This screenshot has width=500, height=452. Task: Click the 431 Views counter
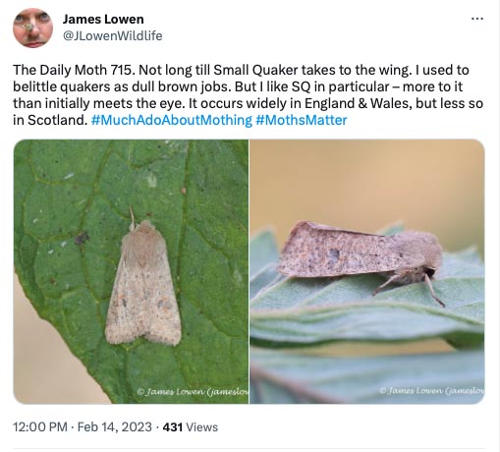pyautogui.click(x=191, y=427)
